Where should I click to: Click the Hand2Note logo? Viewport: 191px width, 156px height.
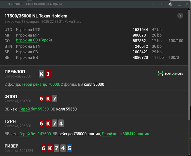[170, 74]
